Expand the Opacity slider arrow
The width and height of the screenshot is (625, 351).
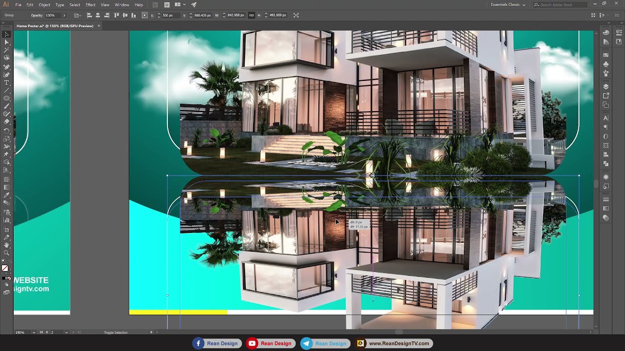coord(64,15)
